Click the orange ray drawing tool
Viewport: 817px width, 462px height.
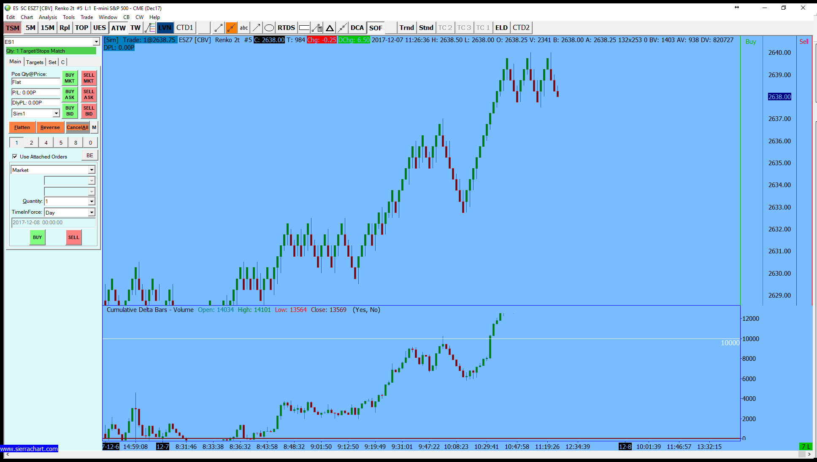tap(231, 28)
